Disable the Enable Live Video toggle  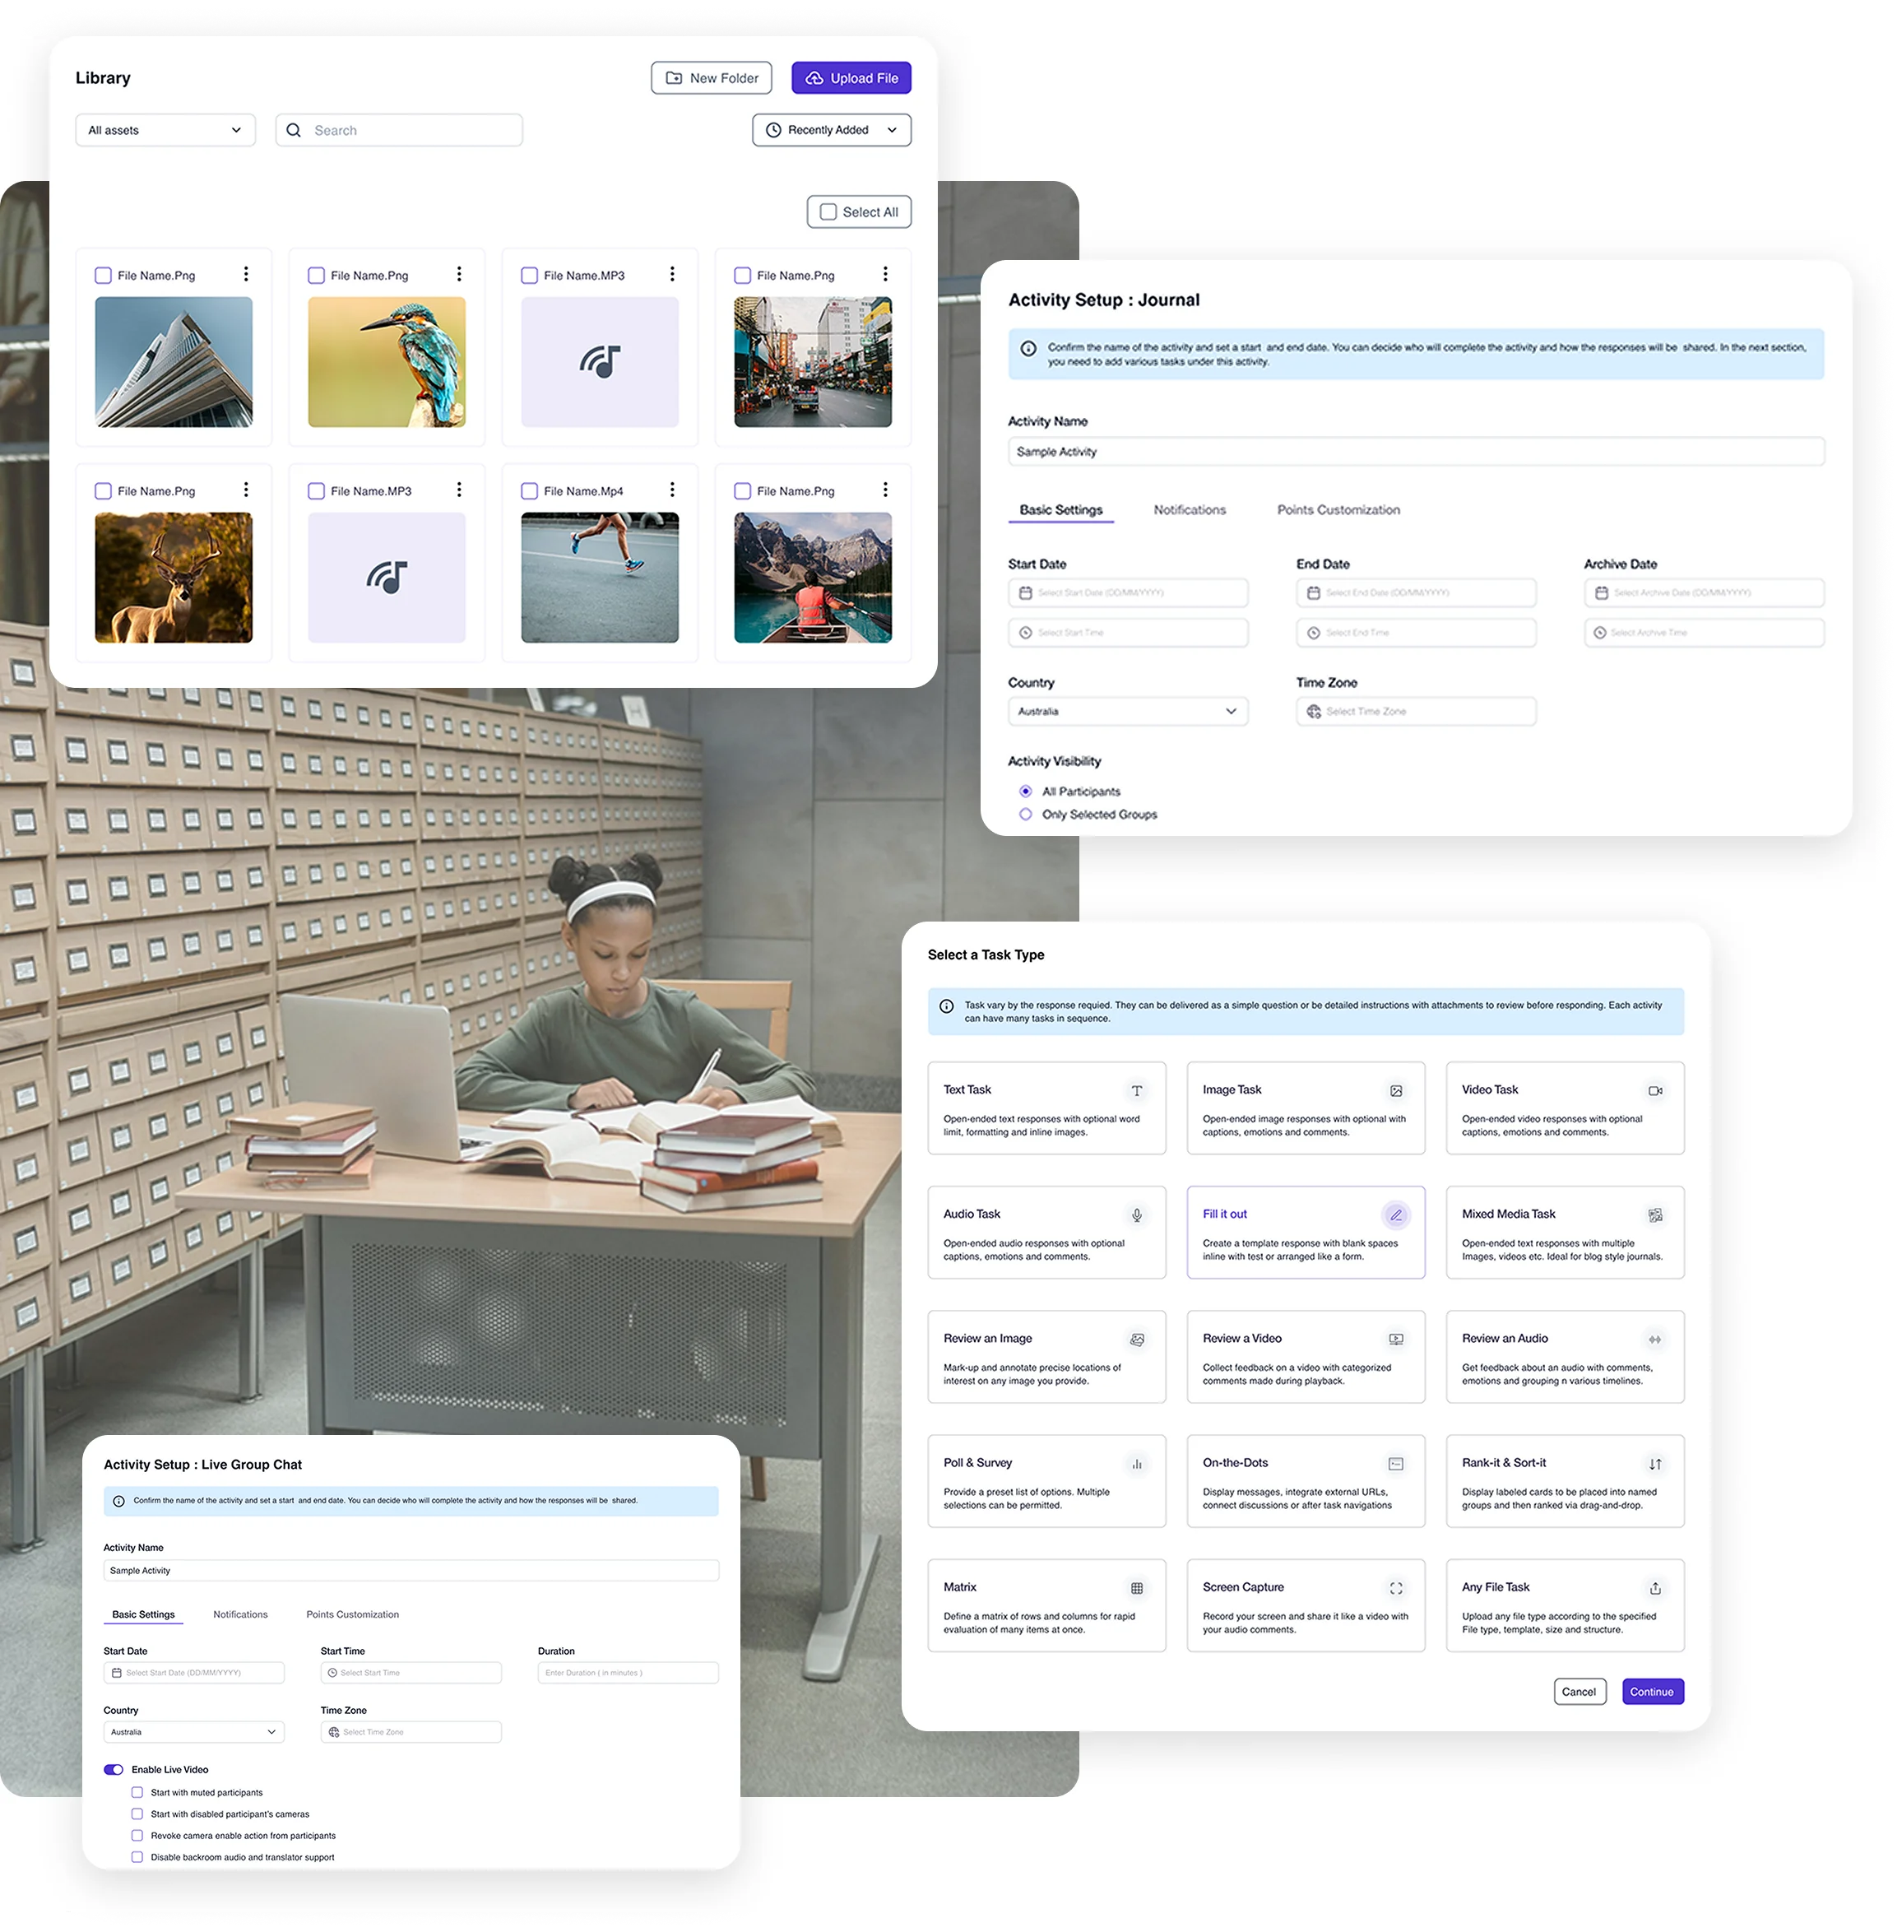click(113, 1769)
